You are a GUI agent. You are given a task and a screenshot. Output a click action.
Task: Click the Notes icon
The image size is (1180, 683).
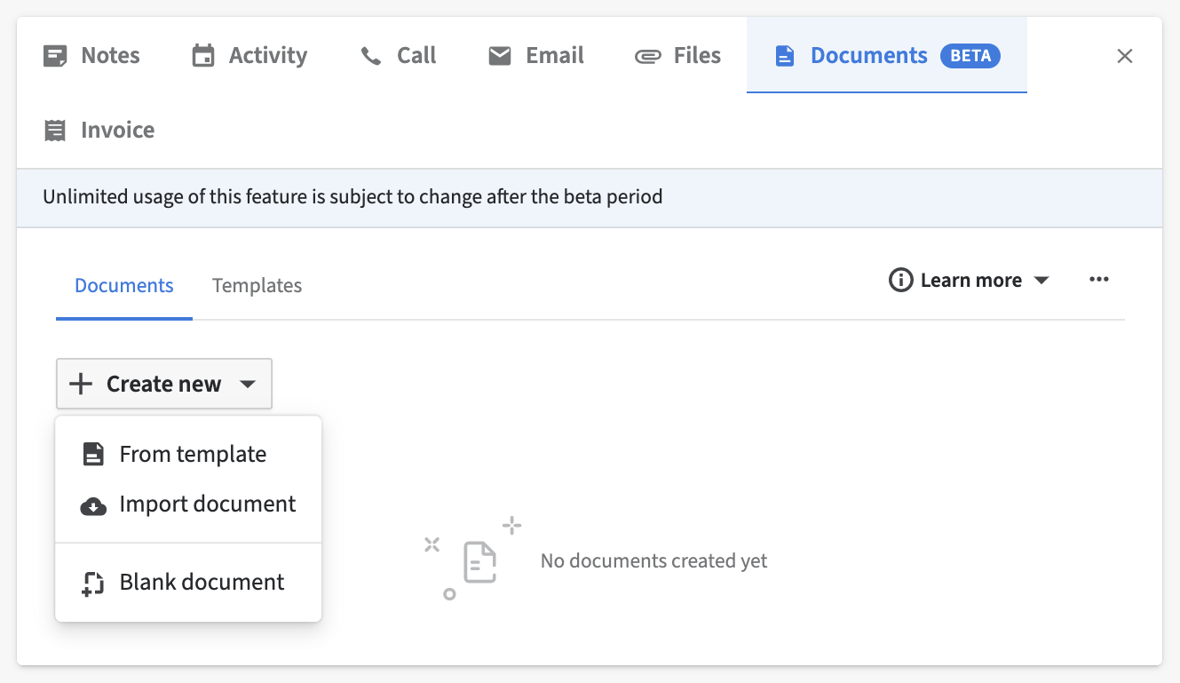click(x=53, y=55)
